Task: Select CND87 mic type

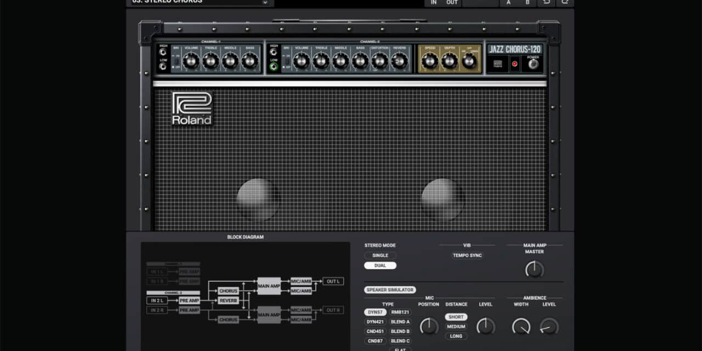Action: click(x=375, y=341)
